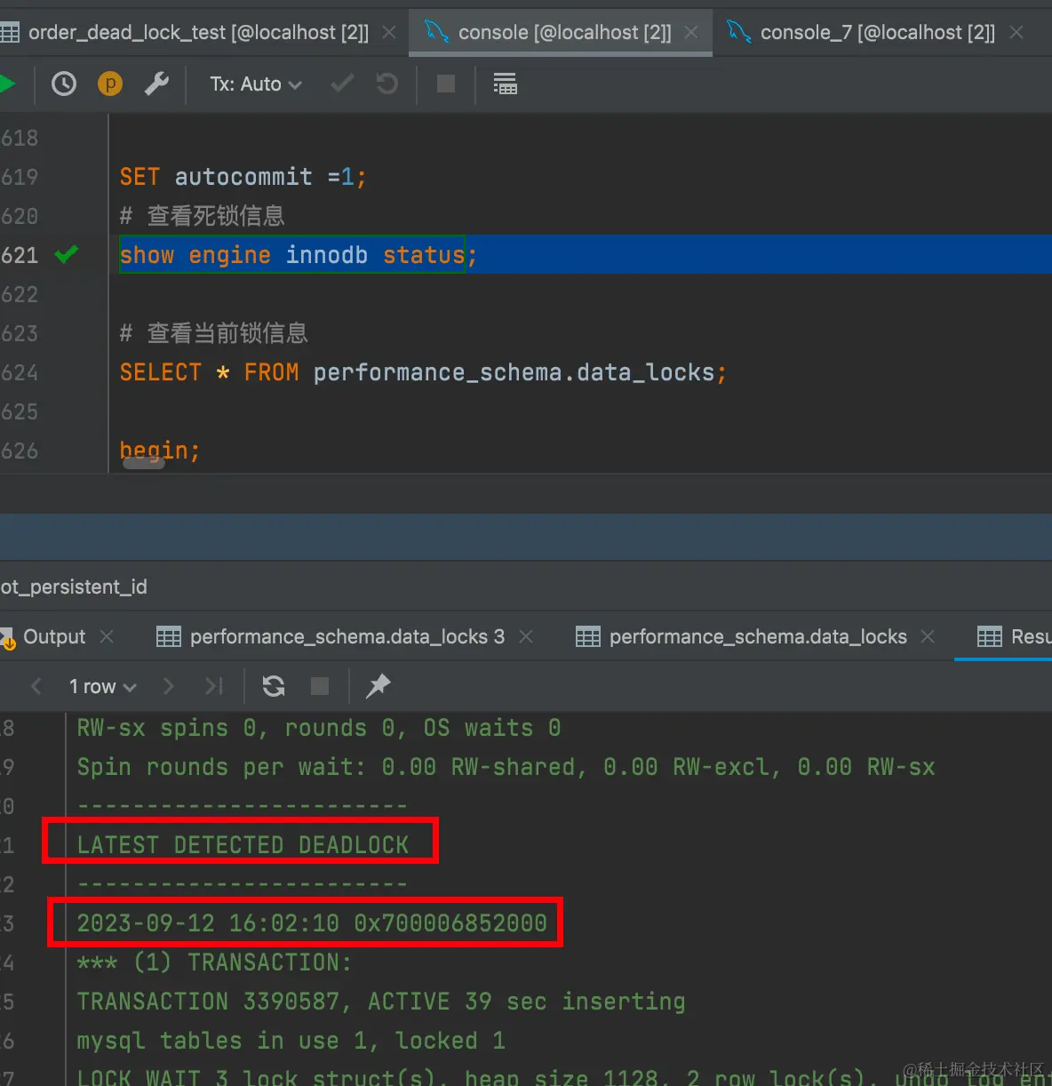Jump to the last results page icon
Screen dimensions: 1052x1086
pos(214,686)
